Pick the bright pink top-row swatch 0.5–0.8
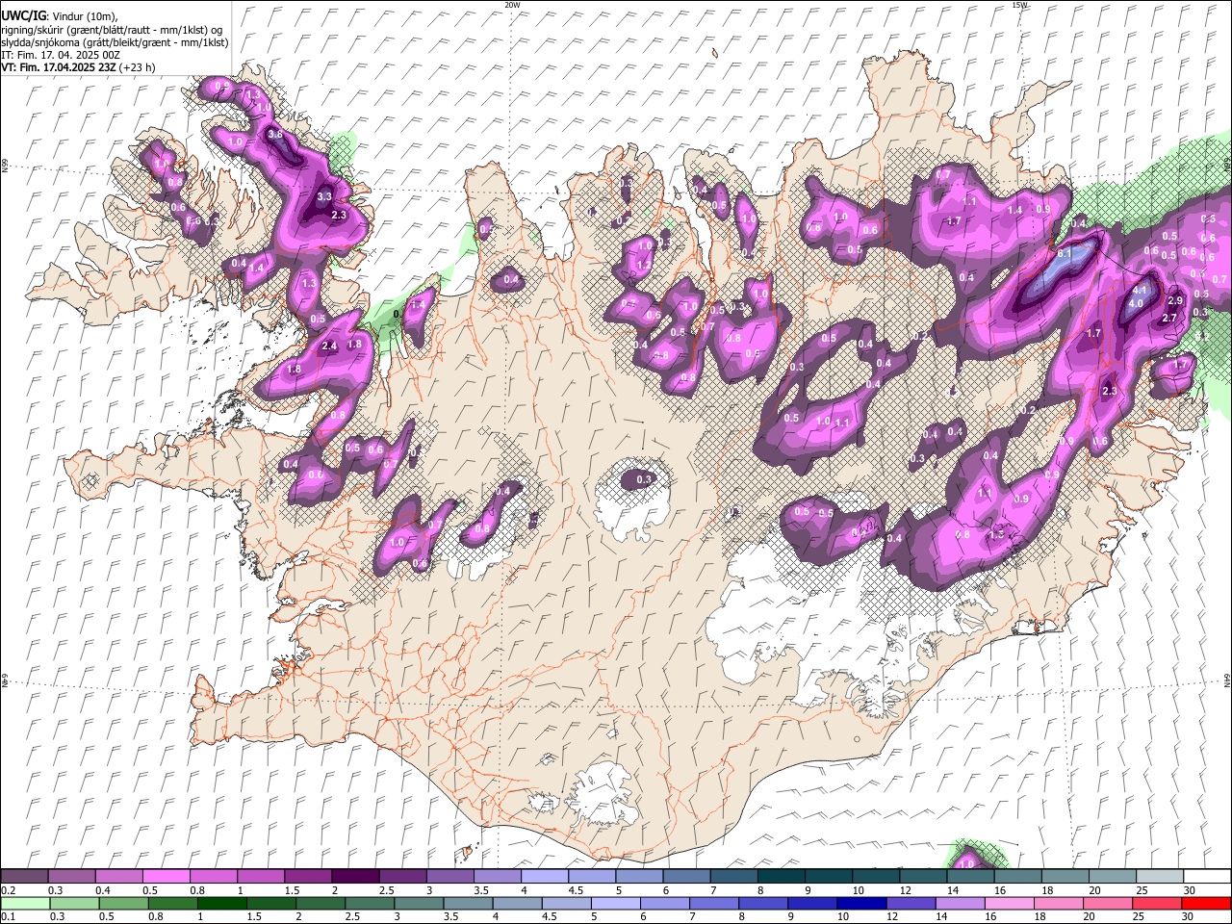 tap(166, 875)
